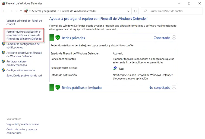The image size is (205, 139).
Task: Click the green shield beside Redes públicas
Action: coord(58,87)
